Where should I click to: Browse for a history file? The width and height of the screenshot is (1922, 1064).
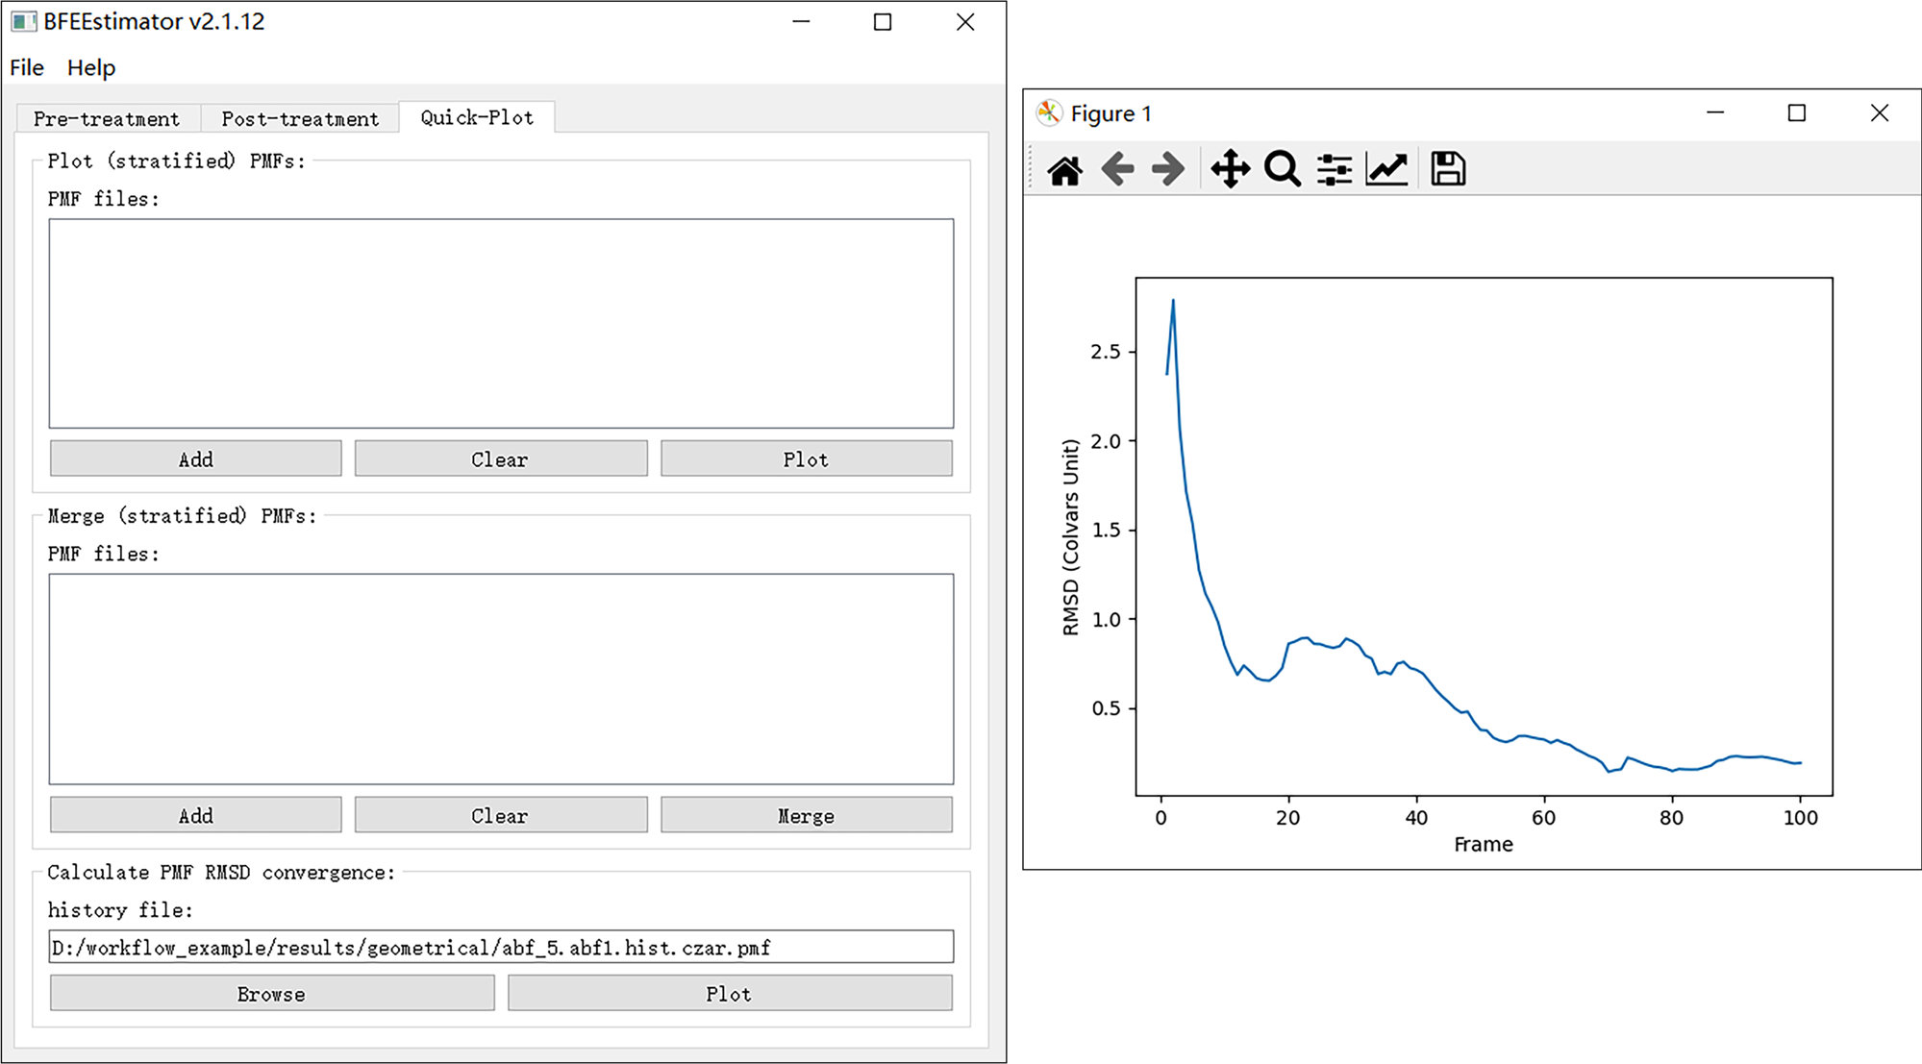(x=272, y=993)
